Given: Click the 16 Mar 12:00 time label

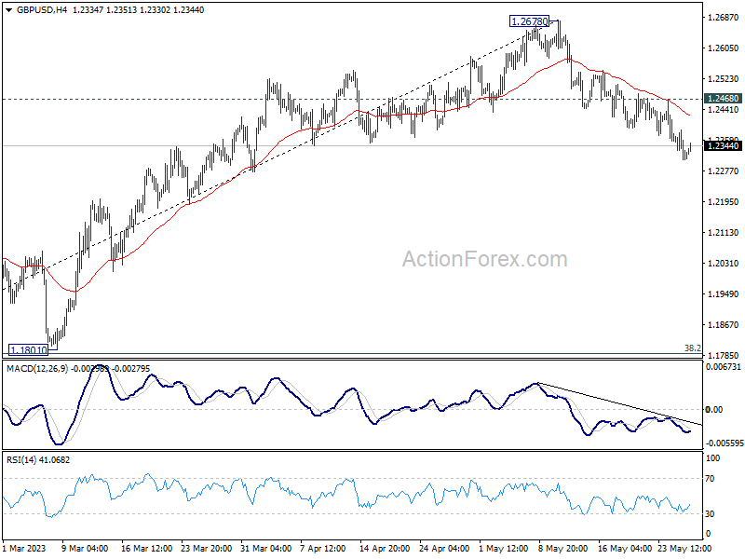Looking at the screenshot, I should (x=146, y=549).
